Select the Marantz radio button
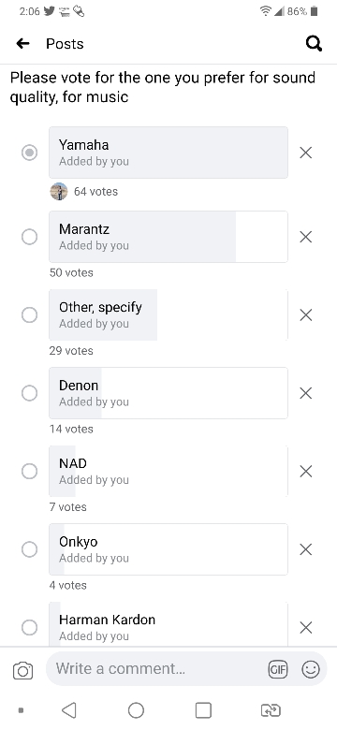The height and width of the screenshot is (730, 337). pos(29,237)
